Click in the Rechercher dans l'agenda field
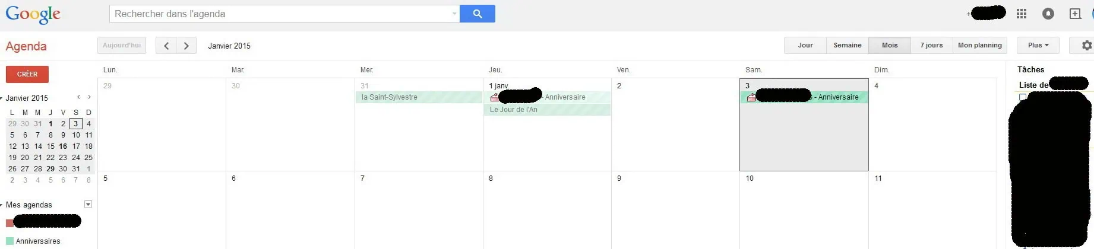 click(279, 14)
